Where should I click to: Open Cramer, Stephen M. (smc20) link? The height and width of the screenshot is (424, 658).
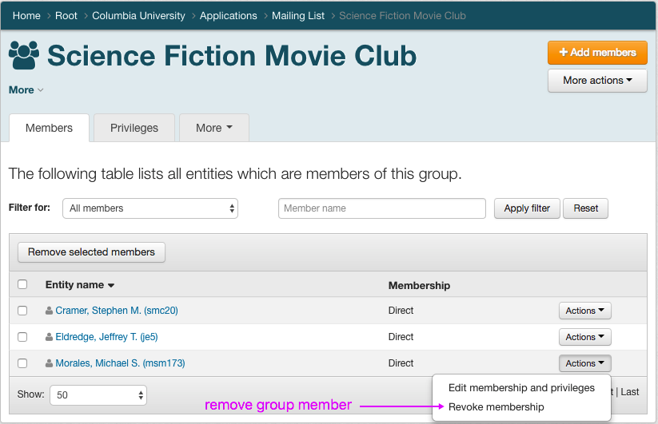pos(117,311)
